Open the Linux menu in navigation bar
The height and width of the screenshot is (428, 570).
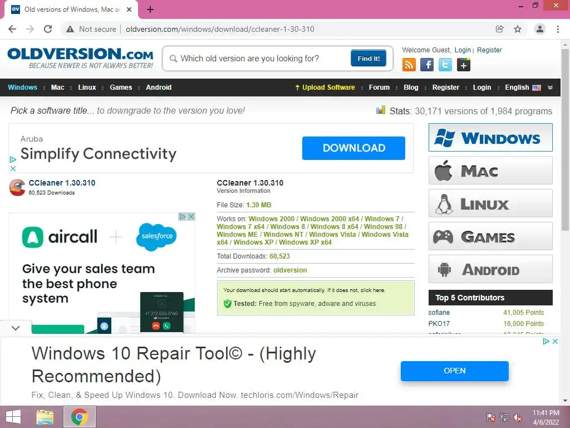pos(87,87)
